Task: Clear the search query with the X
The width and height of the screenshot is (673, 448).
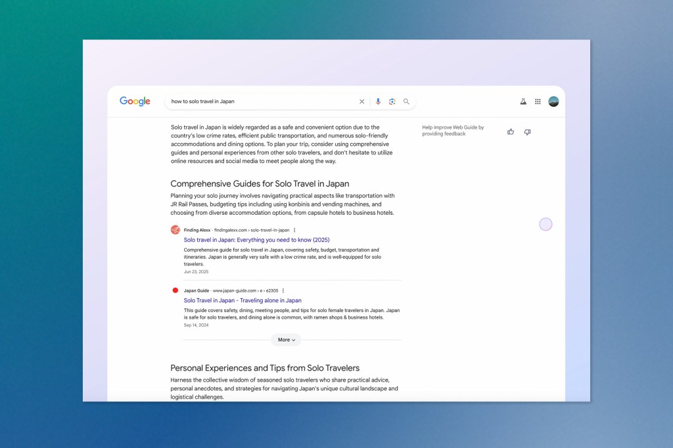Action: click(362, 102)
